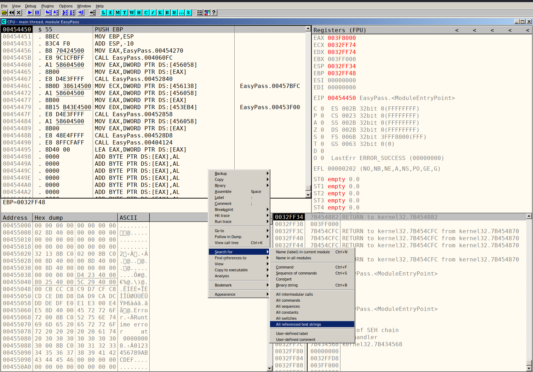This screenshot has height=372, width=533.
Task: Click the Execute till return icon
Action: pyautogui.click(x=81, y=13)
